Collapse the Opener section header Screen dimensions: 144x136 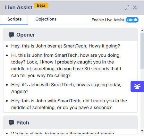click(70, 35)
